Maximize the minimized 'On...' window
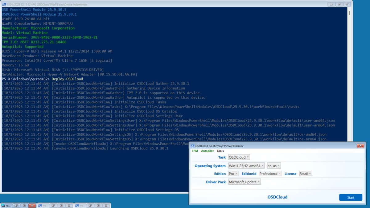370x208 pixels. [x=24, y=205]
